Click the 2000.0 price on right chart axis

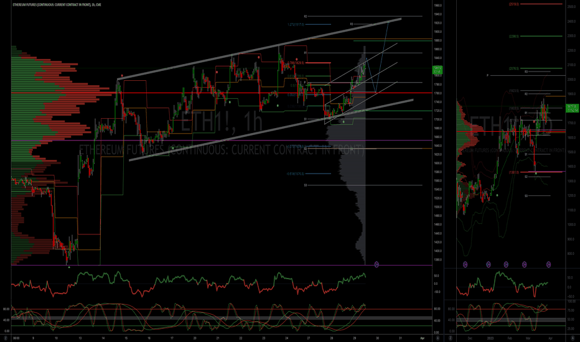click(571, 80)
